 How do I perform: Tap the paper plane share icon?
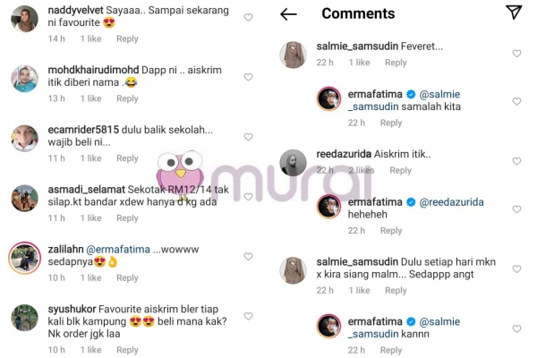click(x=514, y=12)
